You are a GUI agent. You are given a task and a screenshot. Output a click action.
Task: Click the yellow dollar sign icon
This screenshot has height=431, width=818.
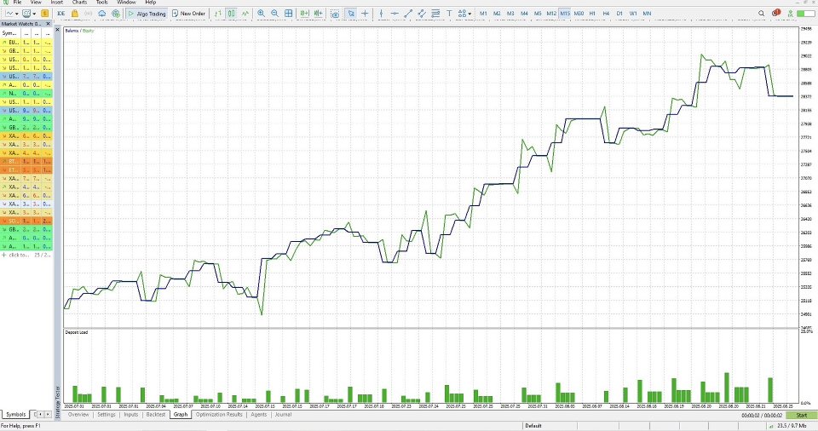tap(44, 14)
